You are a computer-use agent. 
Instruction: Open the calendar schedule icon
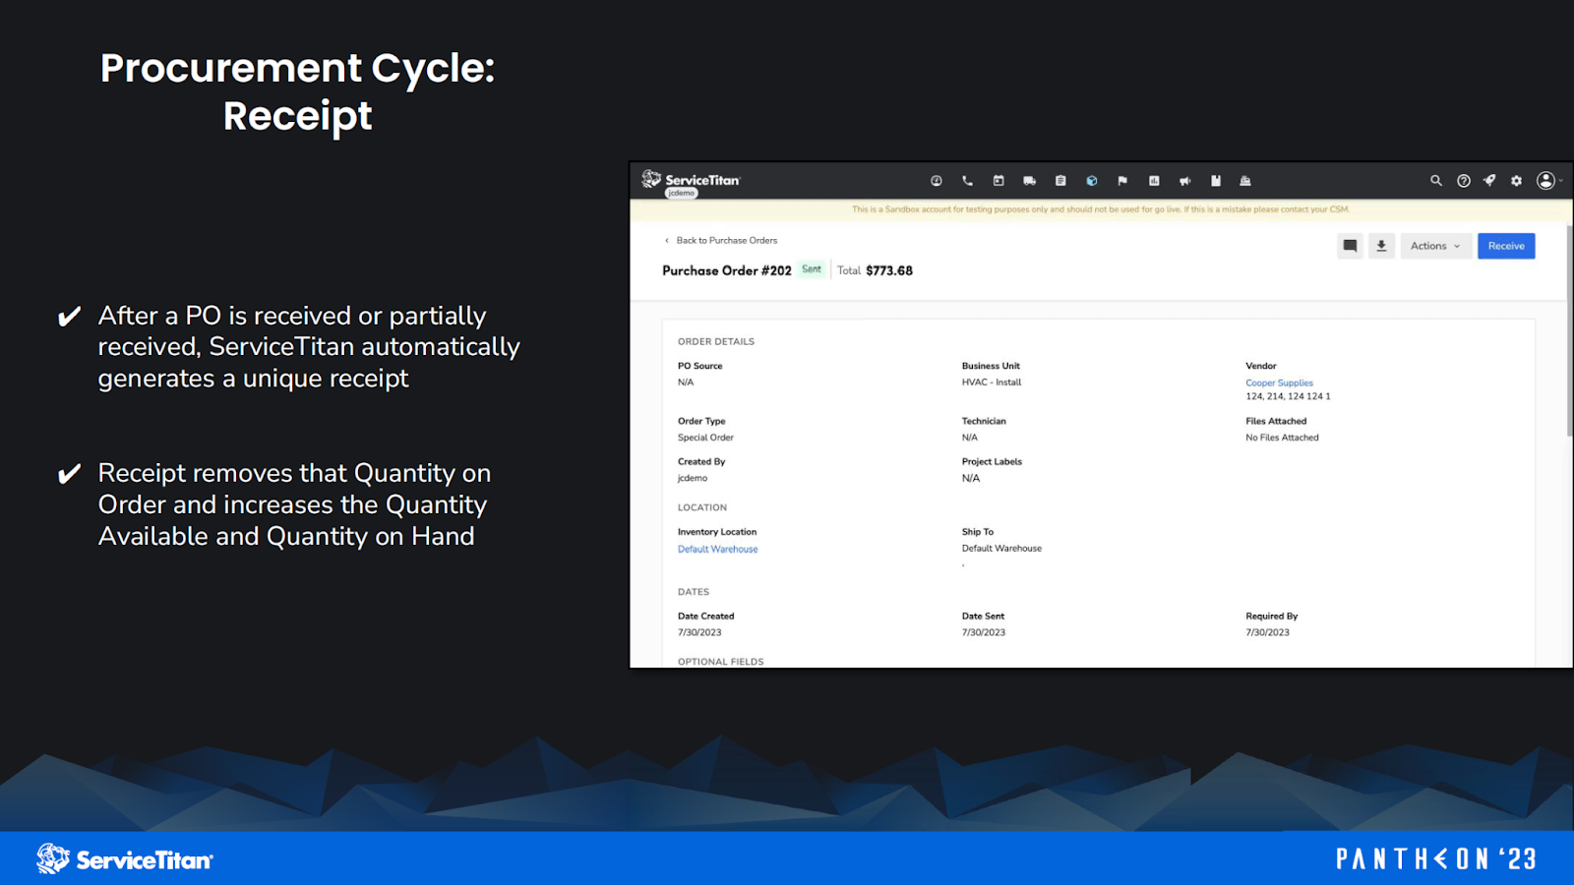tap(999, 181)
